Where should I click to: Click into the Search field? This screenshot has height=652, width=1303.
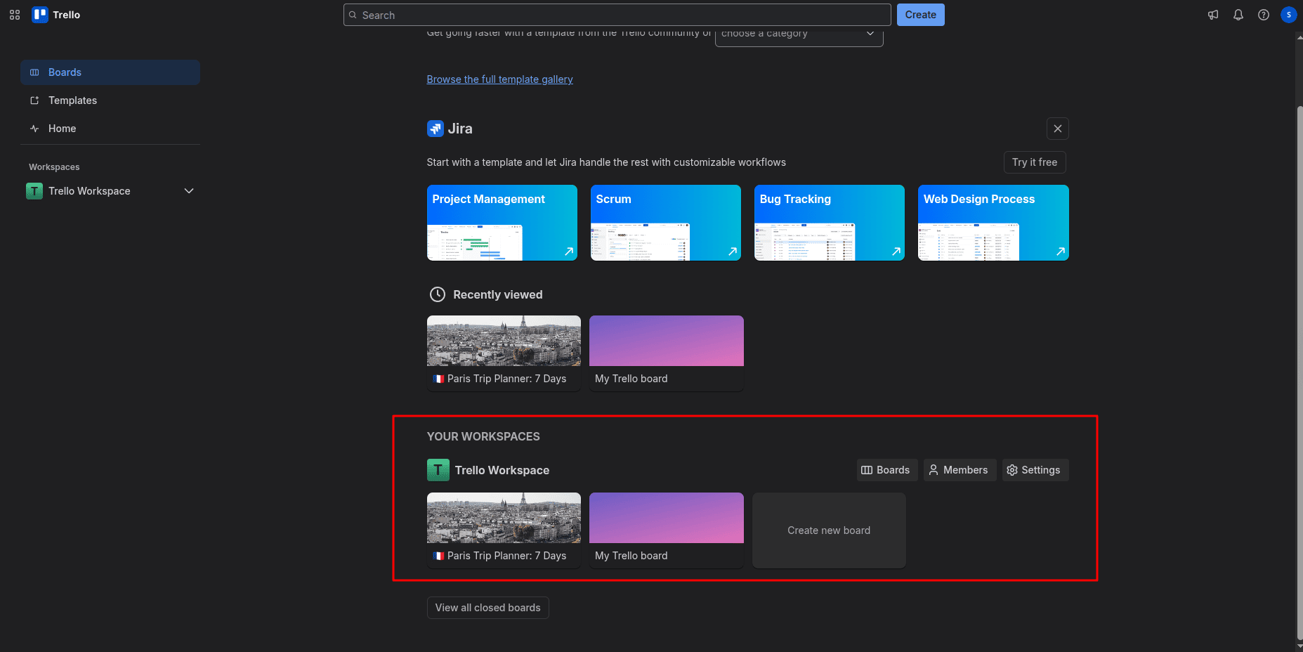click(x=617, y=15)
